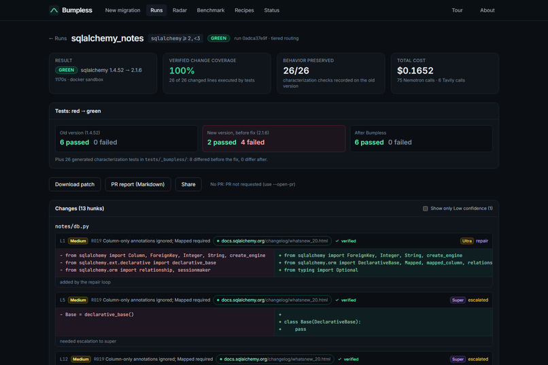548x365 pixels.
Task: Click the Old version (1.4.52) test card
Action: (x=126, y=139)
